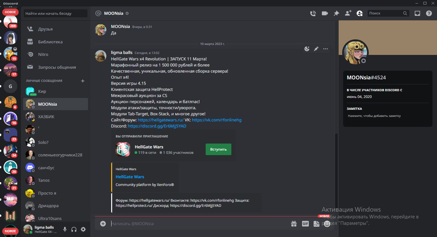437x237 pixels.
Task: Open conversation with Tanos
Action: 56,180
